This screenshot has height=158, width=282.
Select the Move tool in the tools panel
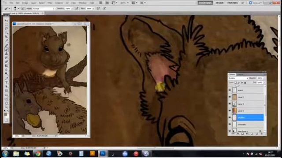[x=7, y=21]
